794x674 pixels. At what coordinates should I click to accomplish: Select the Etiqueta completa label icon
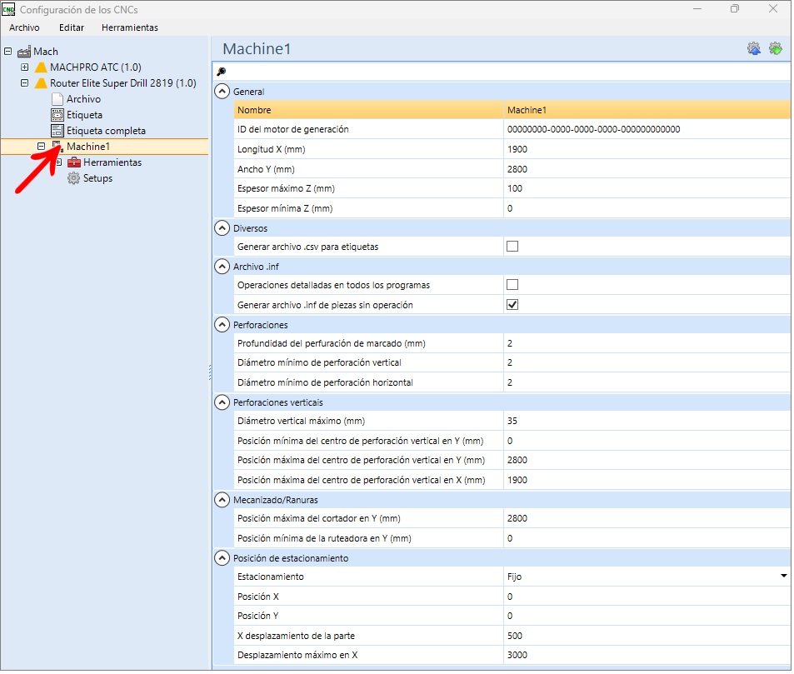pyautogui.click(x=57, y=131)
